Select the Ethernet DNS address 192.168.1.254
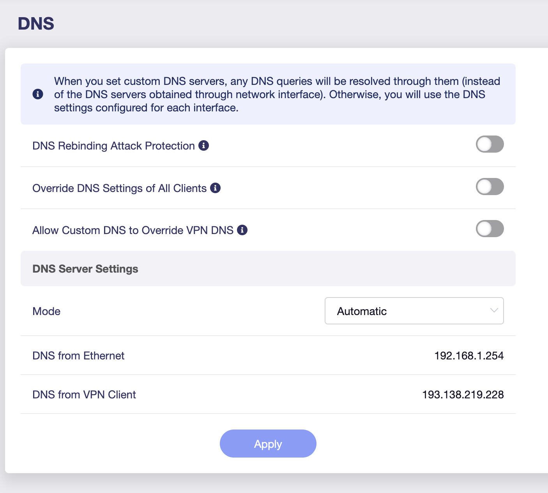The height and width of the screenshot is (493, 548). [x=468, y=356]
